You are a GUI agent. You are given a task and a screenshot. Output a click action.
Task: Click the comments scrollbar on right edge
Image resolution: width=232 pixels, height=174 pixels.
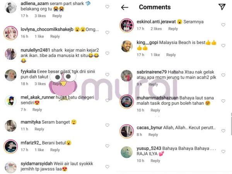(x=231, y=124)
